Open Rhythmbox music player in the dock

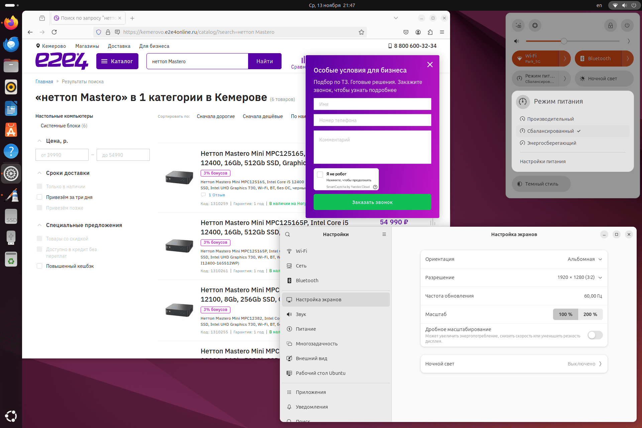coord(11,87)
